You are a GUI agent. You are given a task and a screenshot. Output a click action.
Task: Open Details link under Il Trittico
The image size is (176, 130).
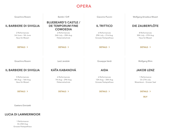pos(105,47)
